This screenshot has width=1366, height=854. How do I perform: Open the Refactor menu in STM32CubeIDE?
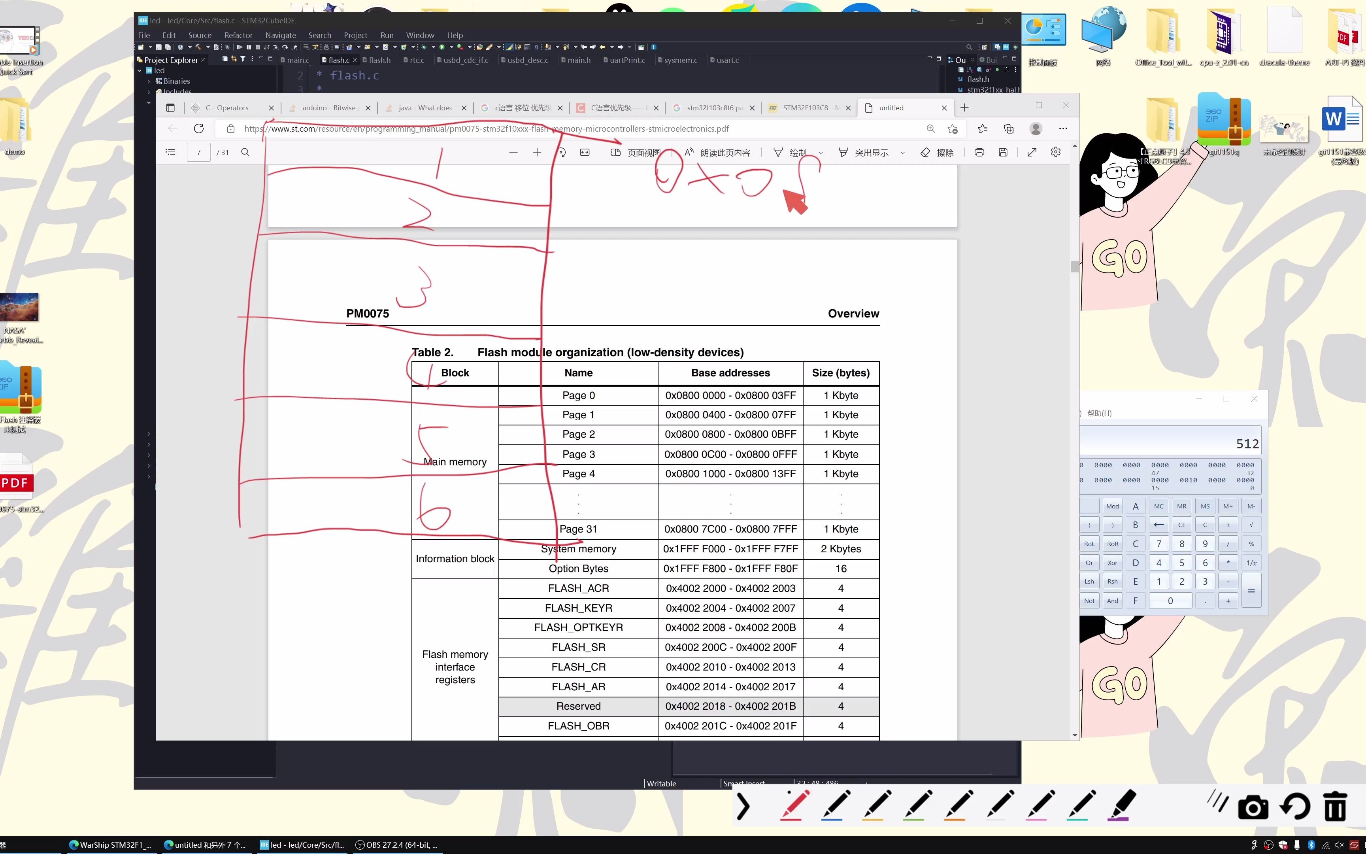(238, 35)
